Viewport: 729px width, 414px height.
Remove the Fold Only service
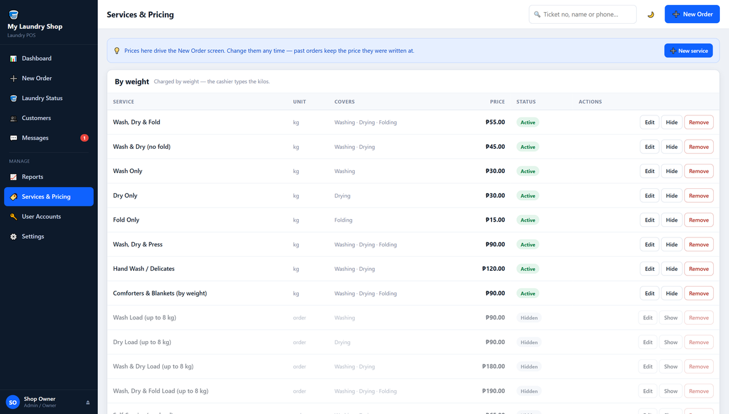pyautogui.click(x=699, y=220)
